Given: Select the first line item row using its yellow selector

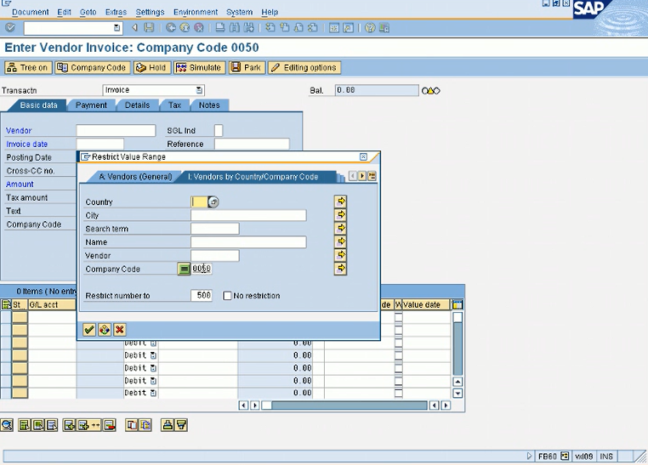Looking at the screenshot, I should (x=20, y=317).
